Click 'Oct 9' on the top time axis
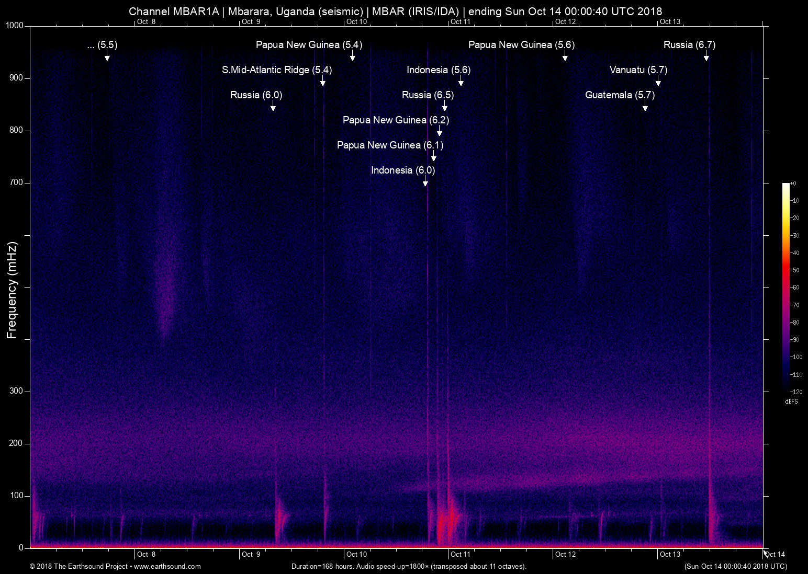The image size is (808, 574). (251, 21)
